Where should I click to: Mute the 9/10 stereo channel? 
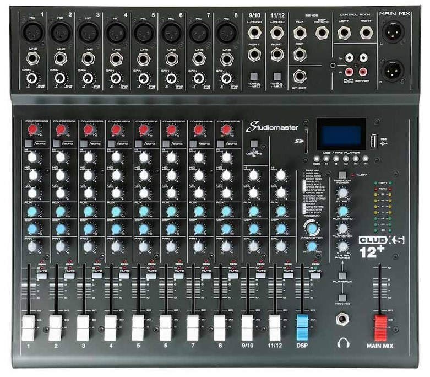tap(260, 276)
